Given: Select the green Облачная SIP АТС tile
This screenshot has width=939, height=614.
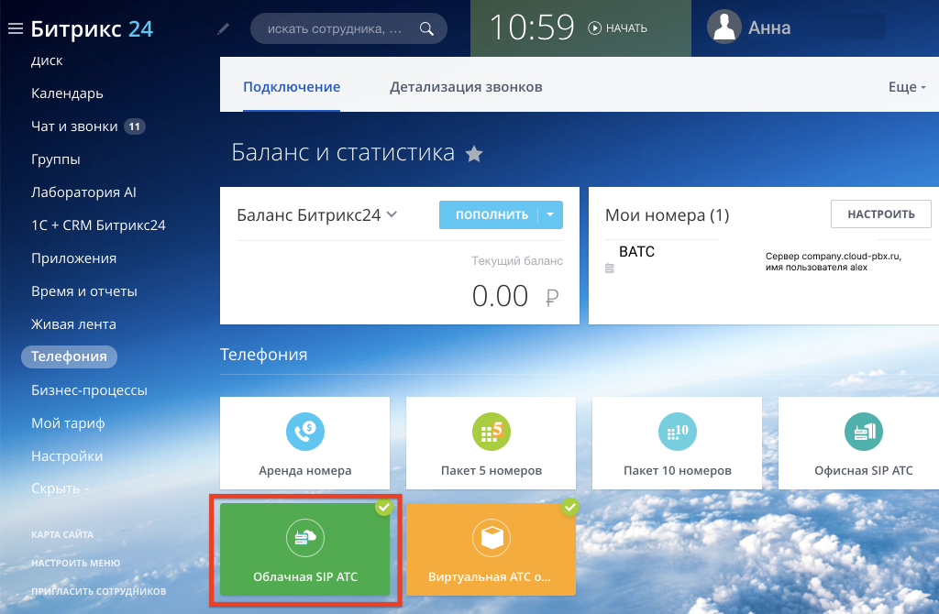Looking at the screenshot, I should tap(304, 550).
